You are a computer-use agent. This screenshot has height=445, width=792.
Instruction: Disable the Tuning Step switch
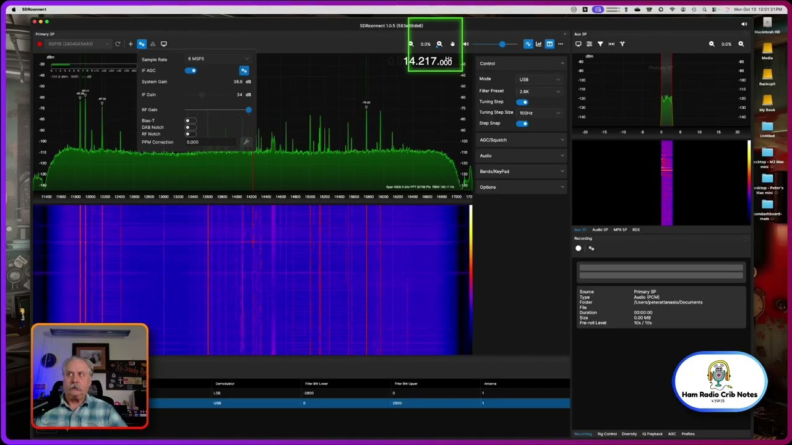coord(523,102)
